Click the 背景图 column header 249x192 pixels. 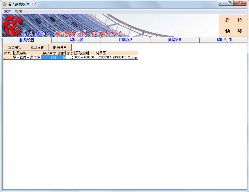116,53
